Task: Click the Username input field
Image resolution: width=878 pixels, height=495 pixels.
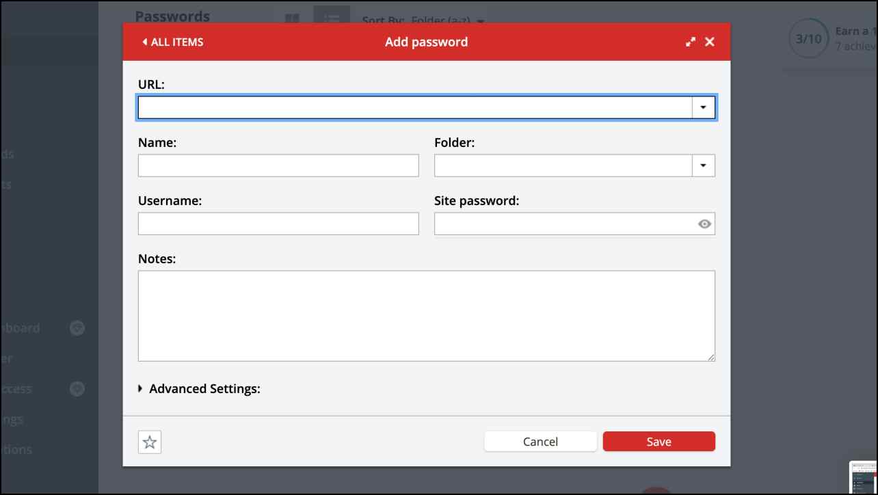Action: (278, 224)
